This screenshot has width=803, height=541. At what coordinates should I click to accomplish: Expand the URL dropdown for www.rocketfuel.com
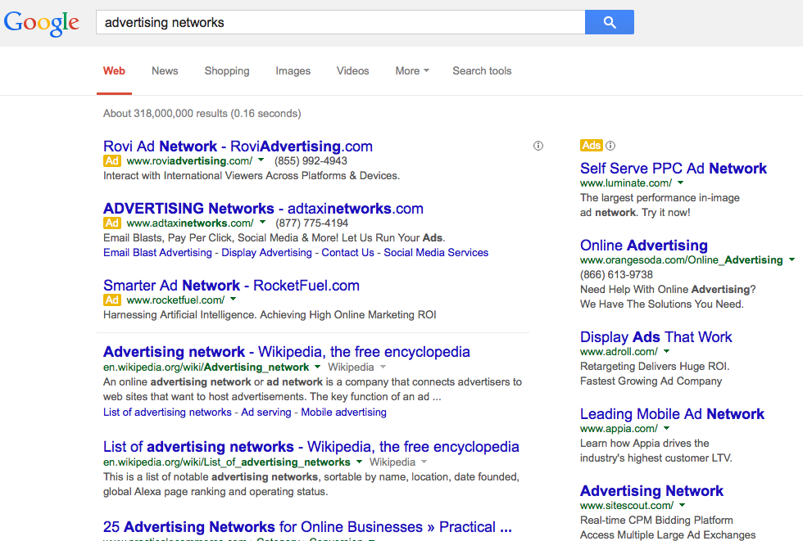tap(233, 300)
